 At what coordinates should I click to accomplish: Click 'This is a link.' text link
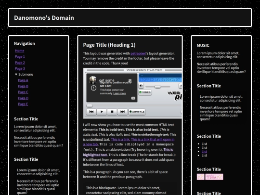(x=120, y=140)
